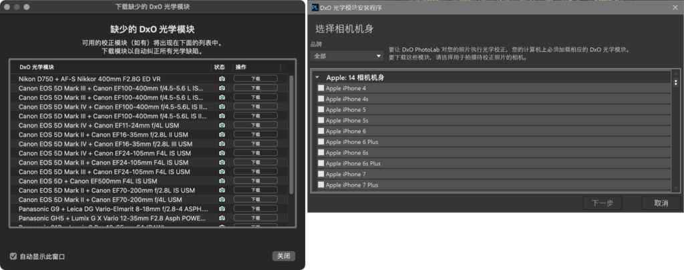Click the missing modules list vertical scrollbar
The height and width of the screenshot is (270, 684).
[x=291, y=135]
